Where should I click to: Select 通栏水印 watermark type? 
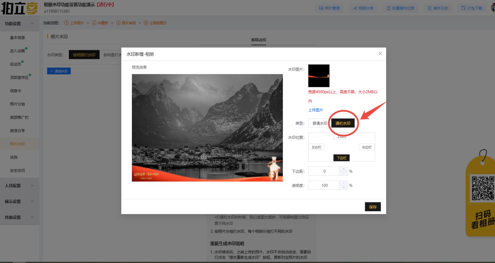(343, 123)
